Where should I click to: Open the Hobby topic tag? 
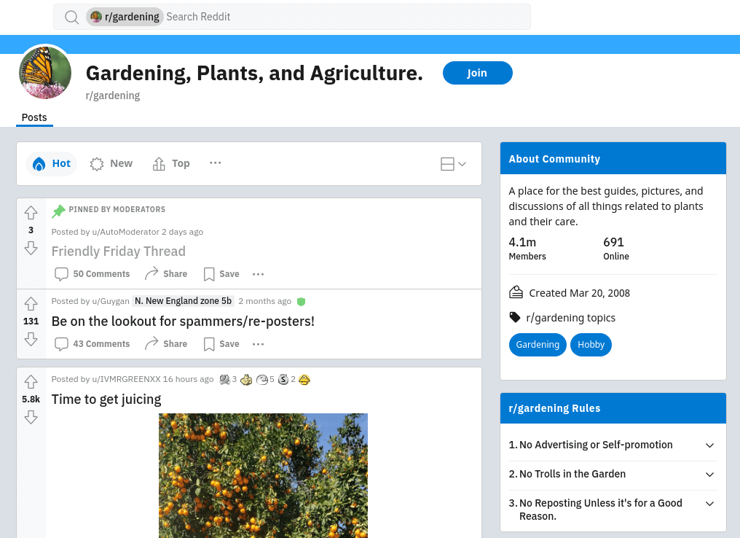click(591, 345)
